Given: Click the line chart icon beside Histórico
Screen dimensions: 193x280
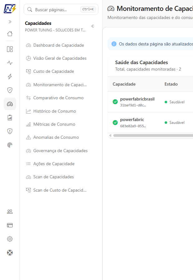Looking at the screenshot, I should tap(28, 111).
